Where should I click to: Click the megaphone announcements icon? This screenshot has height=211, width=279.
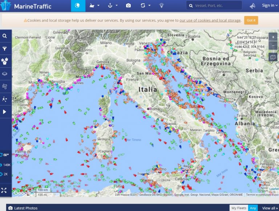coord(252,6)
